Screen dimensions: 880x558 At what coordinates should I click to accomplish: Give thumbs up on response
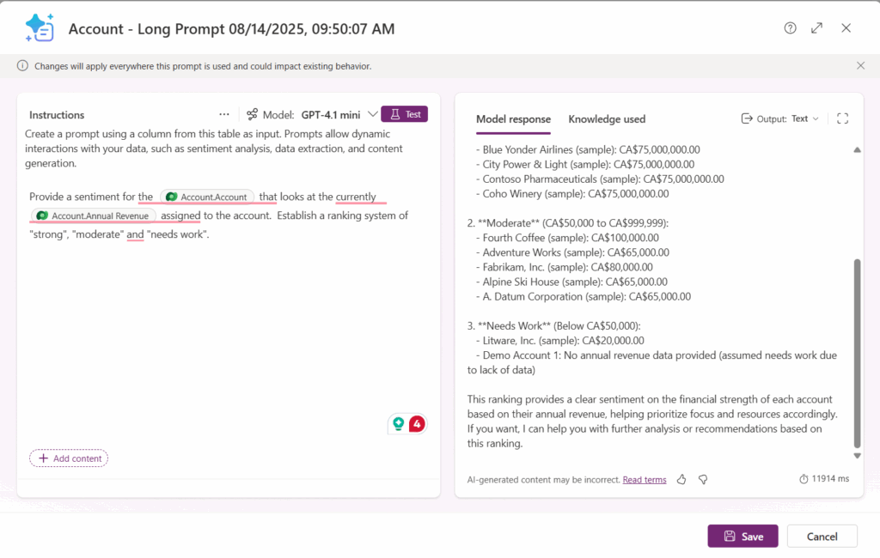tap(681, 480)
